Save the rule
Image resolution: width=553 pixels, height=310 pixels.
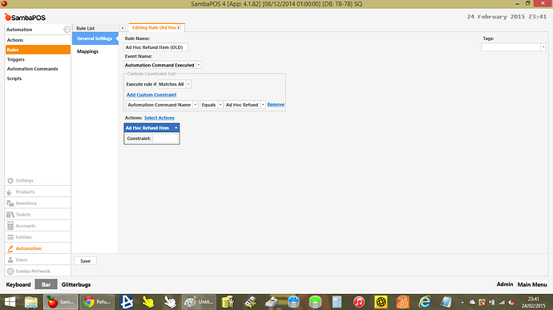(x=85, y=261)
